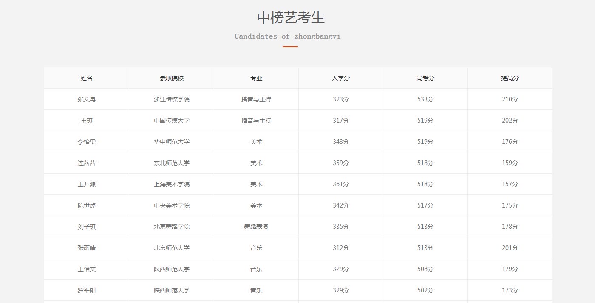
Task: Click the 提高分 column header
Action: pos(509,78)
